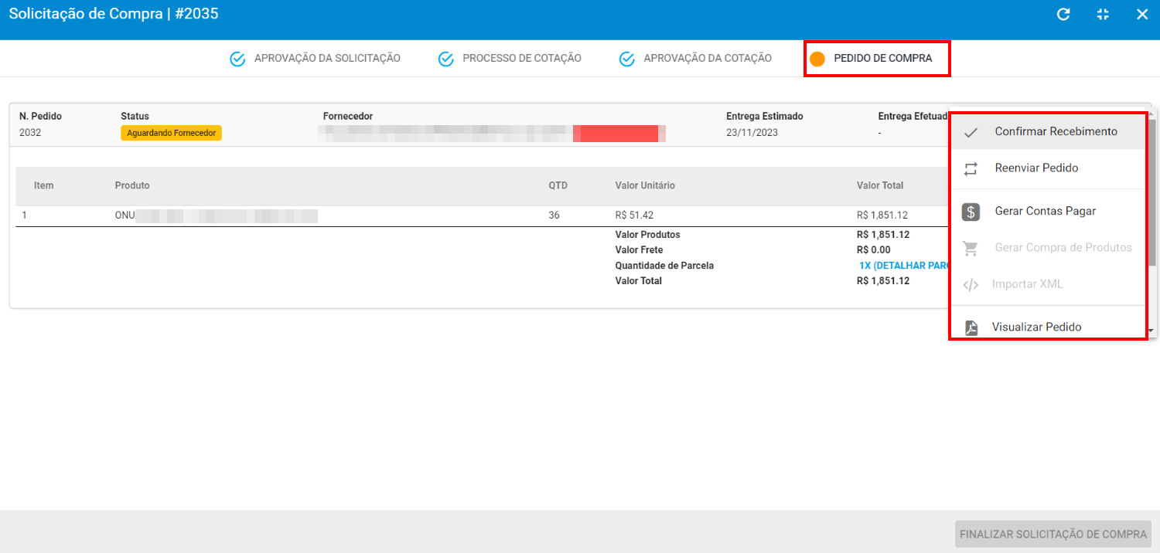This screenshot has height=553, width=1160.
Task: Click the Valor Produtos label
Action: click(647, 235)
